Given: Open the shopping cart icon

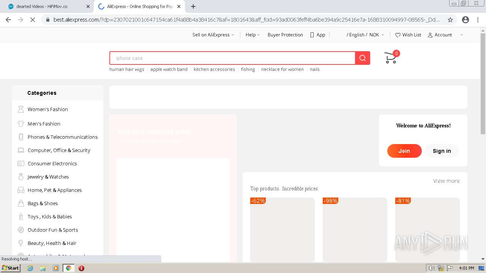Looking at the screenshot, I should 391,58.
